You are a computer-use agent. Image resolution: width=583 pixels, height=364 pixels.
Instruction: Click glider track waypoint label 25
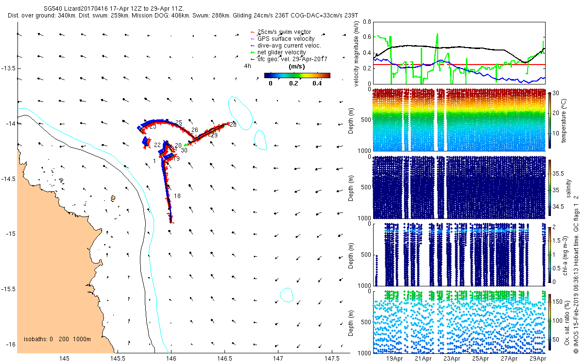point(179,123)
